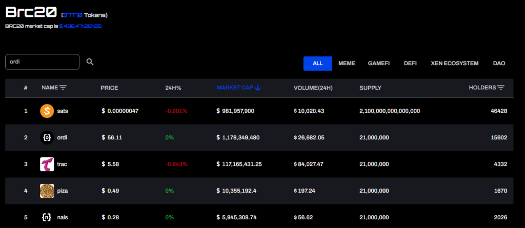This screenshot has width=525, height=228.
Task: Sort the table by PRICE column
Action: (x=109, y=88)
